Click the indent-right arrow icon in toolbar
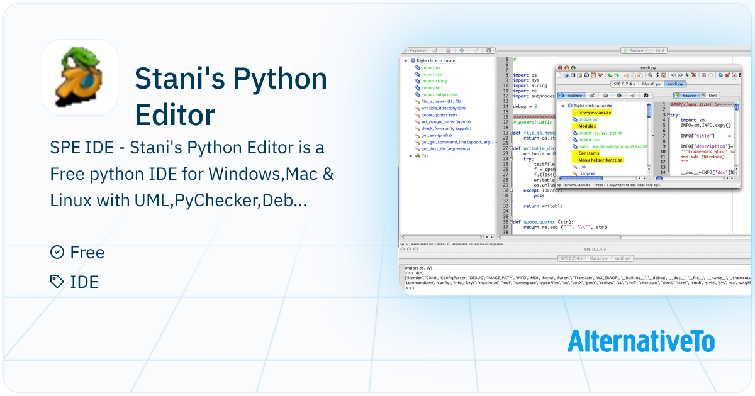 [680, 75]
